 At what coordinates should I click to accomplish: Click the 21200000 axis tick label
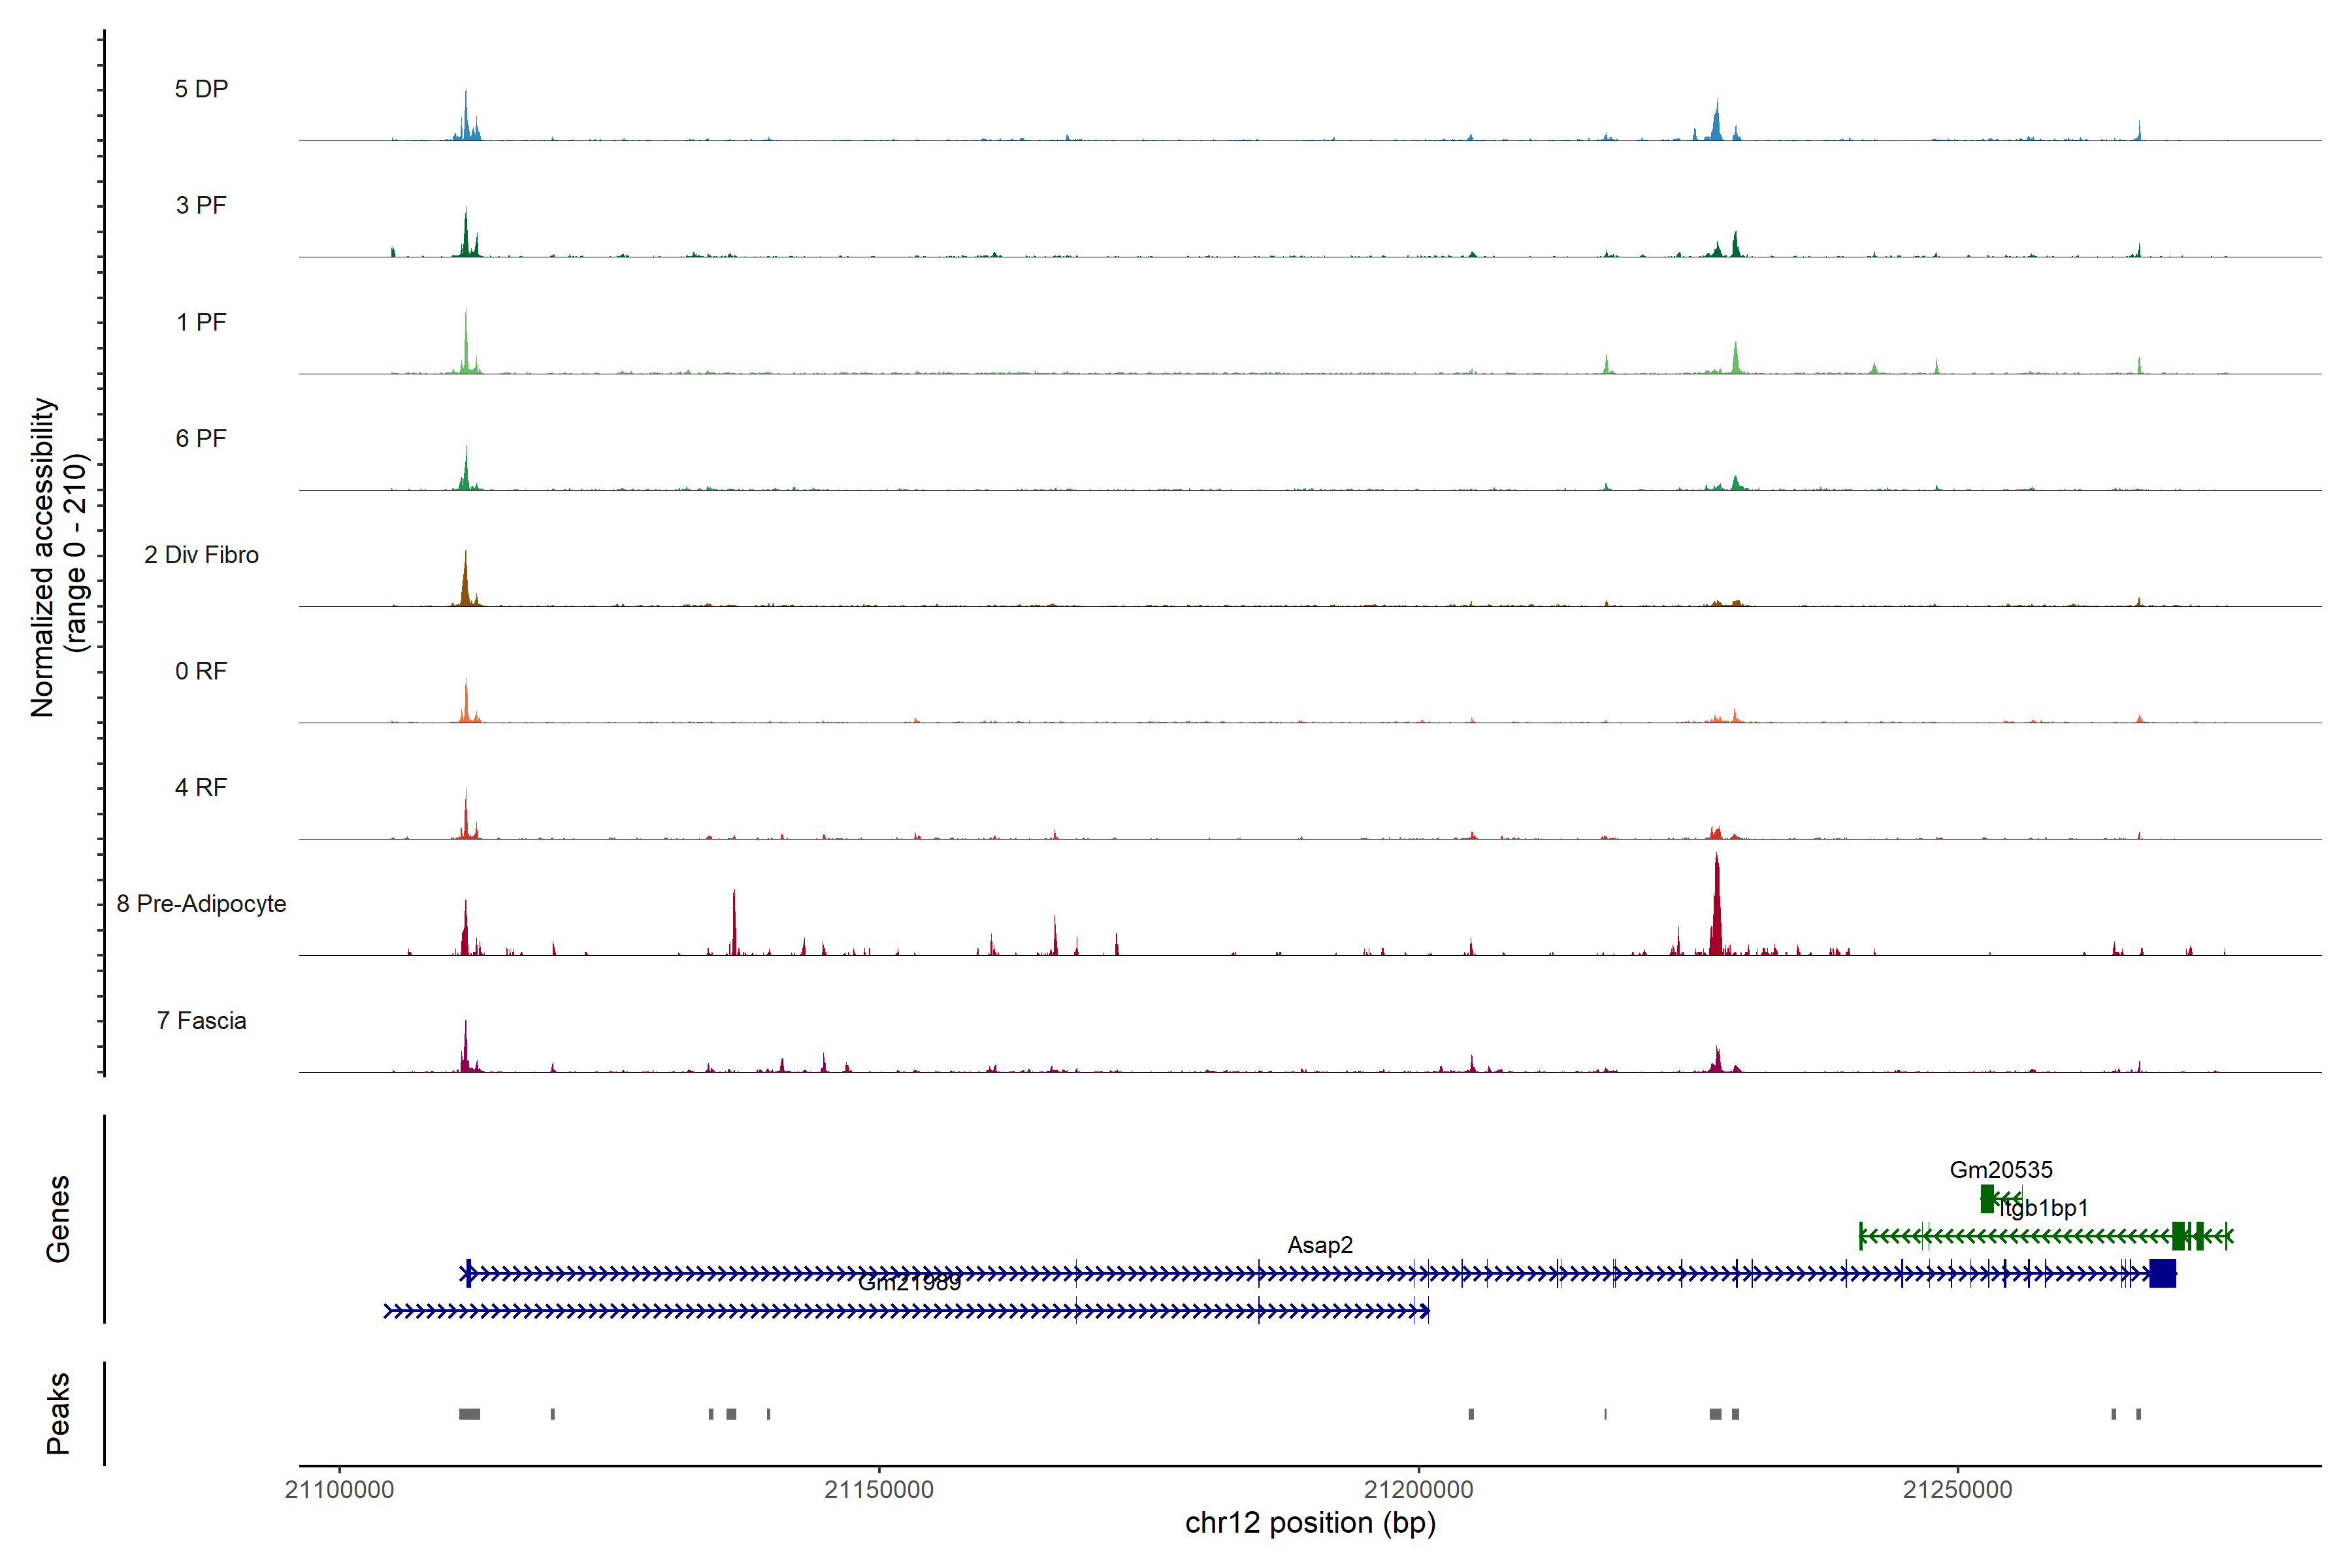tap(1418, 1490)
